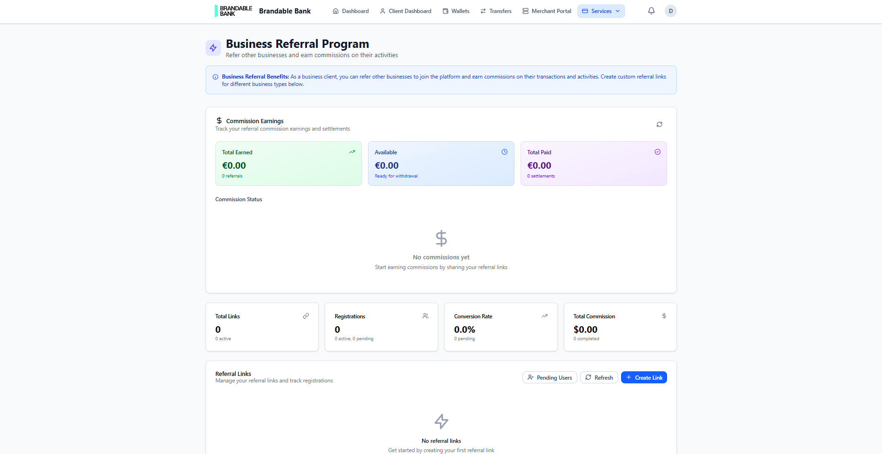Click the users icon in Registrations card

(425, 316)
